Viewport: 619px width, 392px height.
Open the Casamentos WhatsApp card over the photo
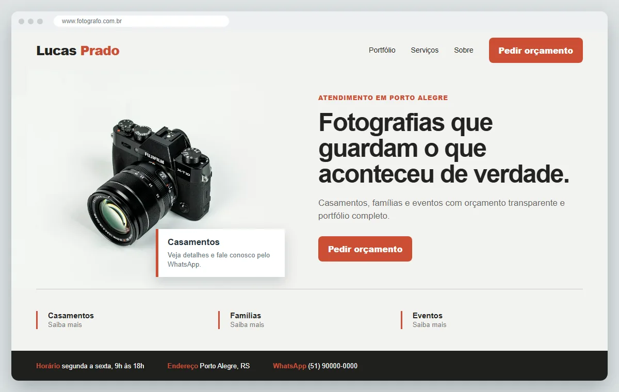point(220,253)
